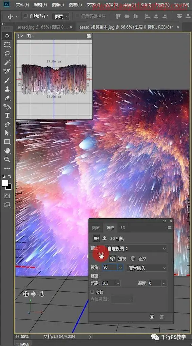Click the foreground color swatch
Screen dimensions: 192x346
coord(5,183)
